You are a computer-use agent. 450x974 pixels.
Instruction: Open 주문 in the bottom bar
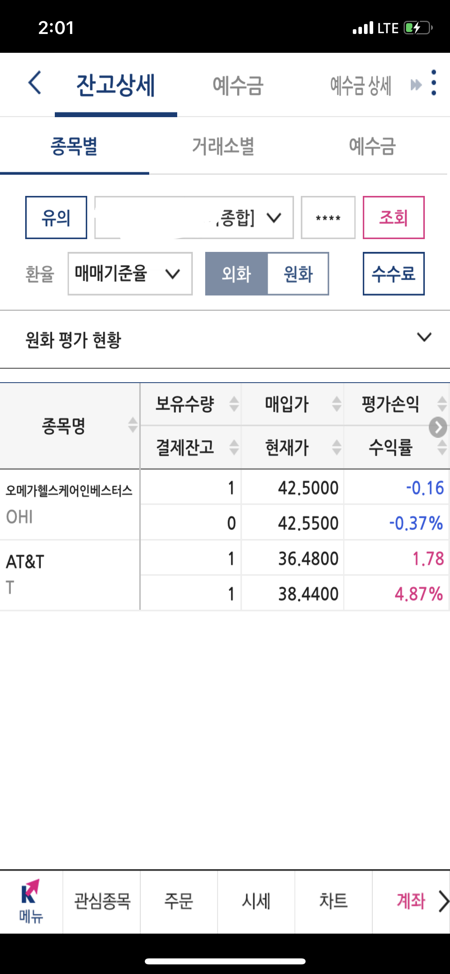(x=179, y=902)
